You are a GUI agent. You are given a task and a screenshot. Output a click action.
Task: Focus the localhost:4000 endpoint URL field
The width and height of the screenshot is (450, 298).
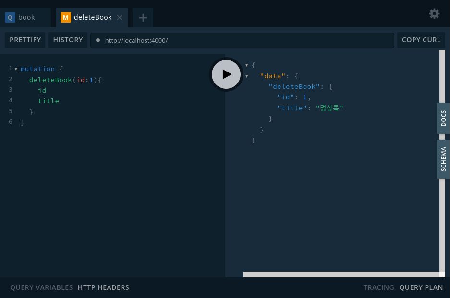pyautogui.click(x=242, y=40)
